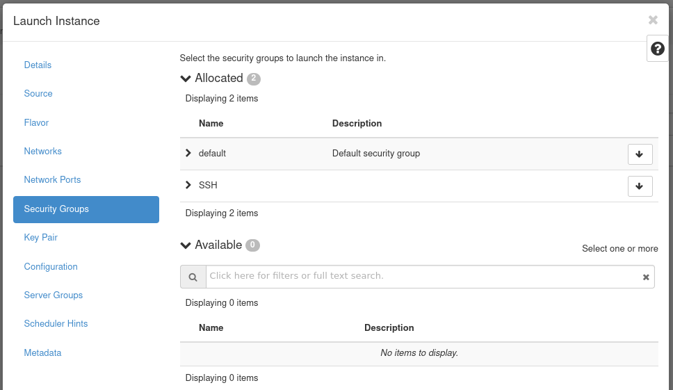673x390 pixels.
Task: Select the Networks step
Action: pyautogui.click(x=42, y=151)
